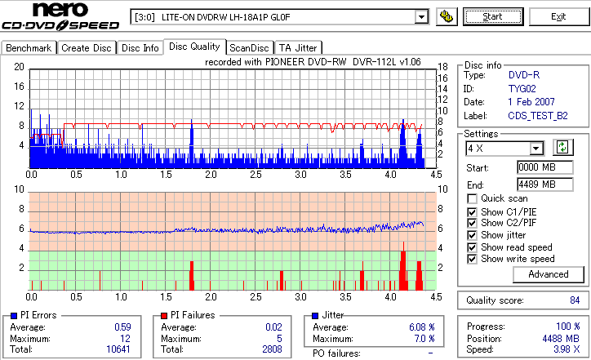
Task: Disable Show write speed checkbox
Action: click(x=472, y=259)
